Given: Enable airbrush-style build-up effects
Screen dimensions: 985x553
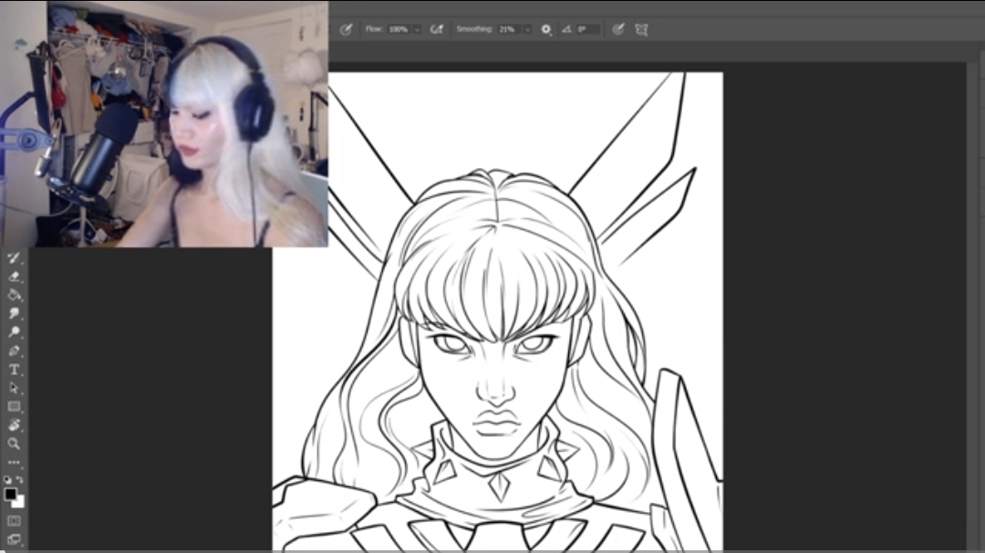Looking at the screenshot, I should pos(437,29).
